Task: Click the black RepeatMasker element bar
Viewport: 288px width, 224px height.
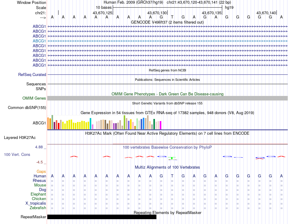Action: (102, 217)
